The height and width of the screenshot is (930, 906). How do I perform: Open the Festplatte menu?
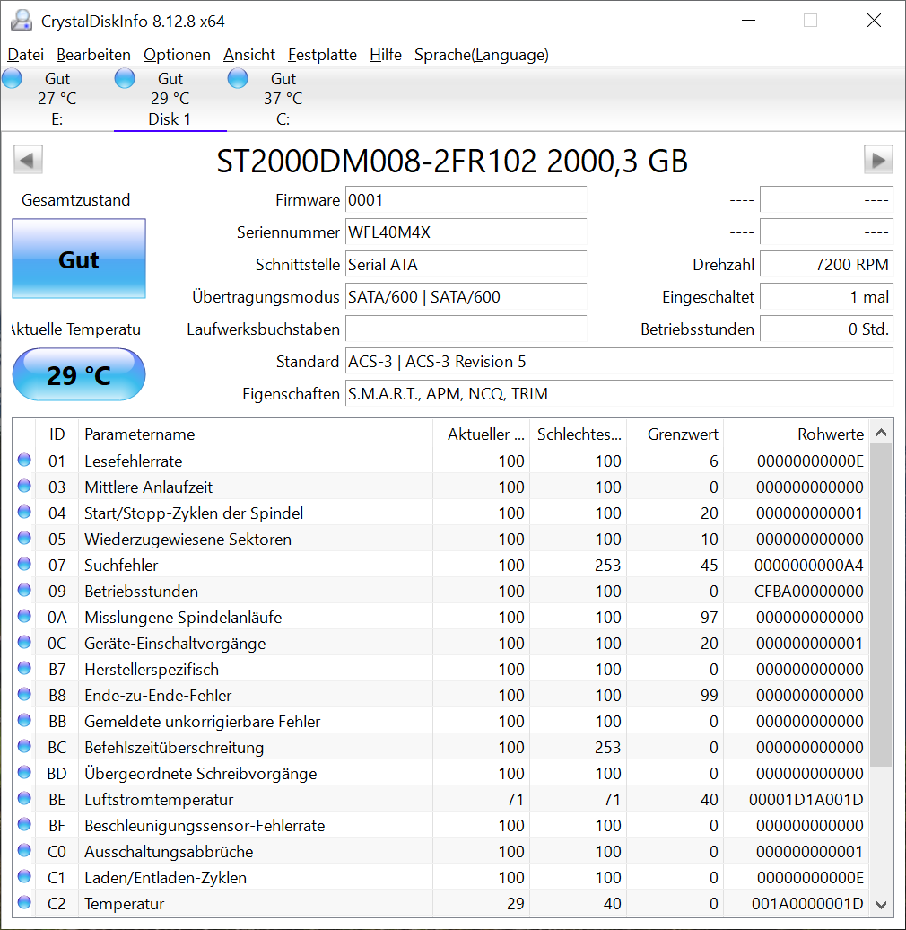click(322, 55)
